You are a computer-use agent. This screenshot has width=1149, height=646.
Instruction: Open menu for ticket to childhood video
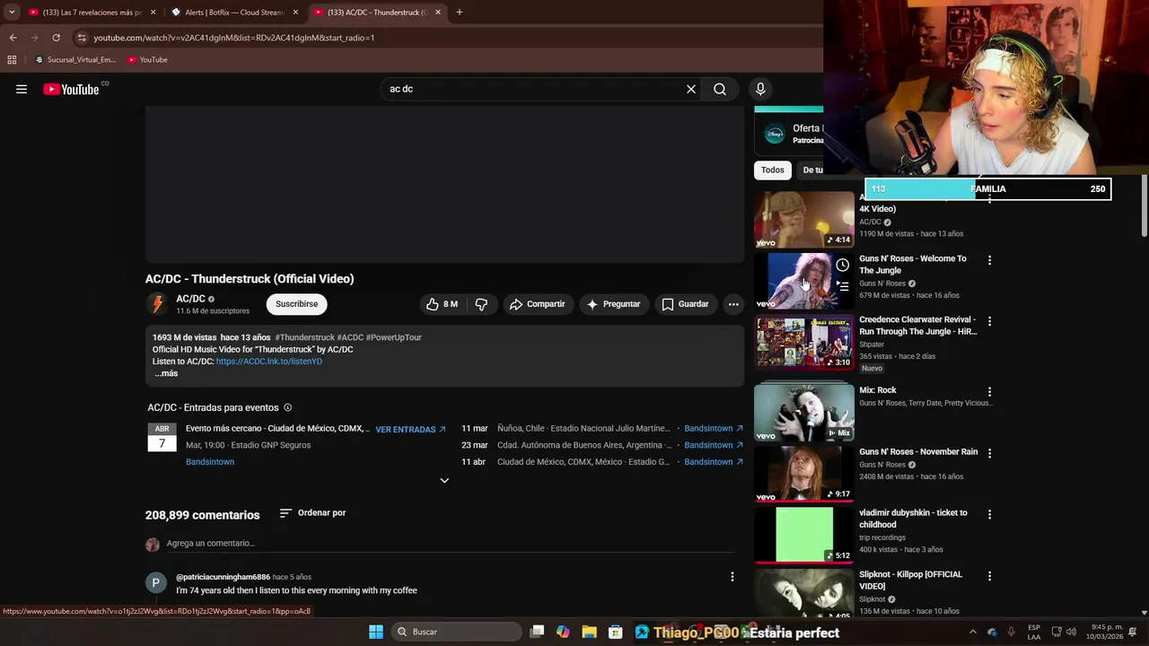point(989,514)
